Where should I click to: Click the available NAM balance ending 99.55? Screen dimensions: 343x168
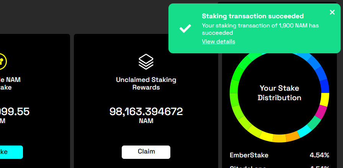pyautogui.click(x=15, y=112)
